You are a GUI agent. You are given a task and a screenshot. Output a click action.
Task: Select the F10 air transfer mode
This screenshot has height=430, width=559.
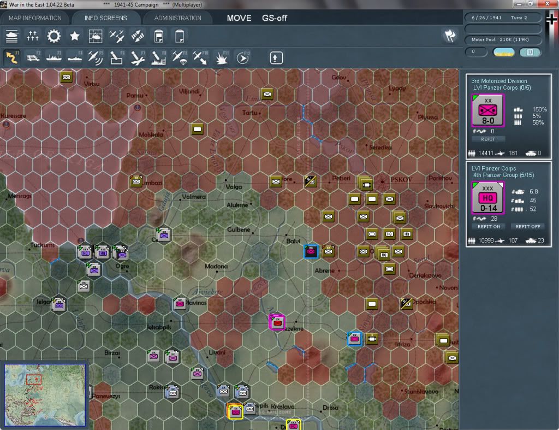[200, 58]
